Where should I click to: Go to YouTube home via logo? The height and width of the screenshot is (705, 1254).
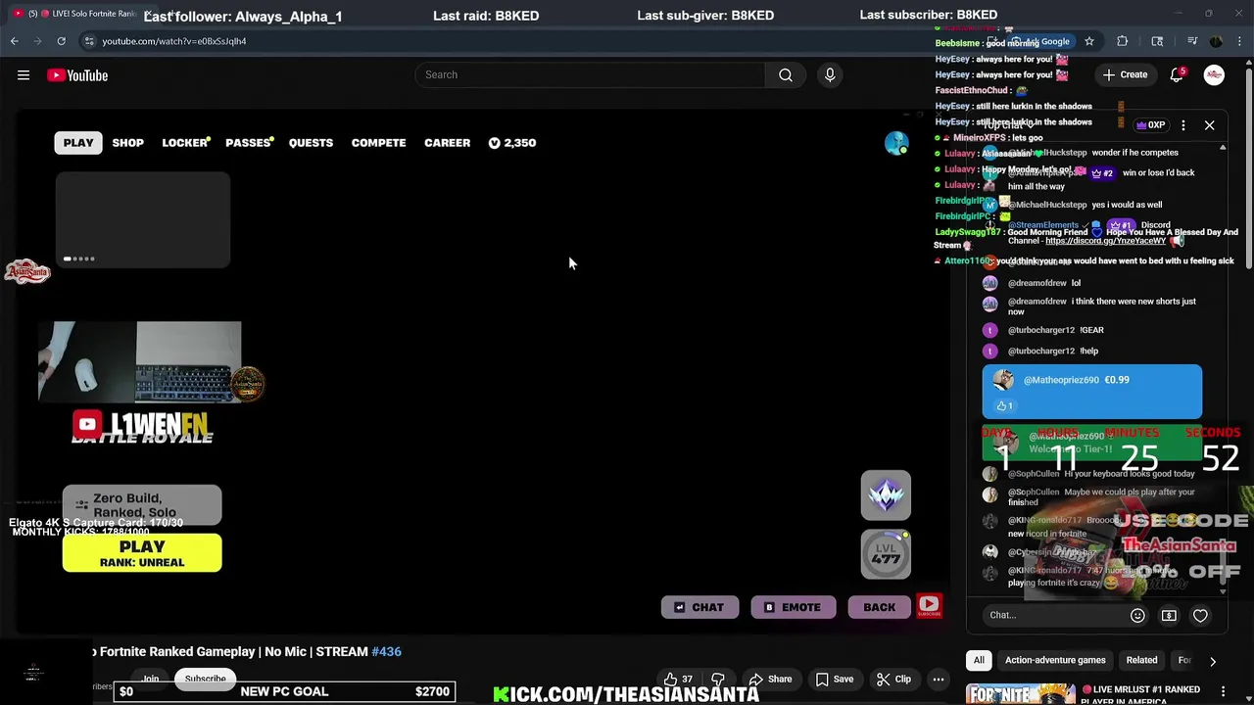pos(77,75)
